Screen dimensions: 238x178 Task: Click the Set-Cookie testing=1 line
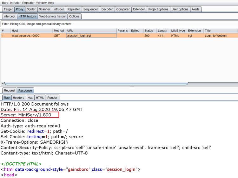click(42, 137)
